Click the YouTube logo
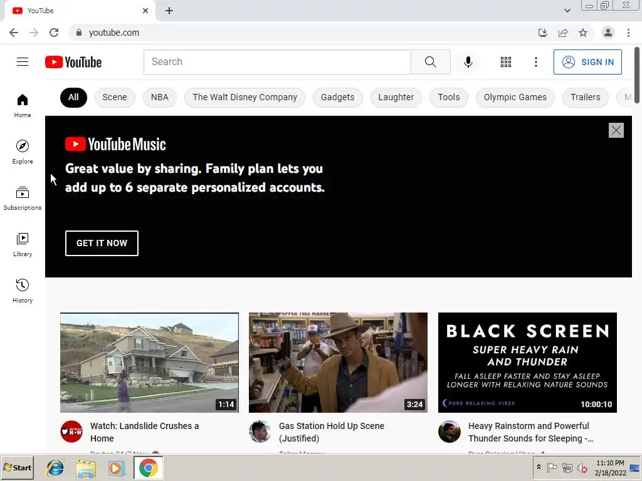 pos(73,62)
